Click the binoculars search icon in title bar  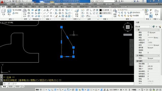116,1
